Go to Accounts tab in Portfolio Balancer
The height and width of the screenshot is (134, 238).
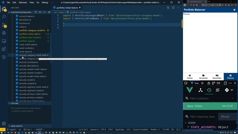[x=203, y=77]
